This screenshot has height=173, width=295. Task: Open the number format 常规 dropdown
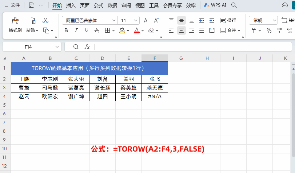(263, 20)
